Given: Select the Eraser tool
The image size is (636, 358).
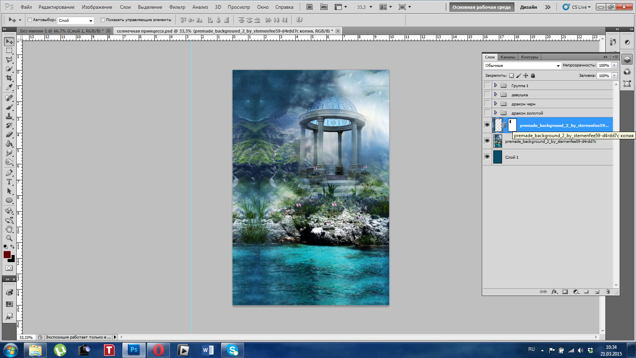Looking at the screenshot, I should pyautogui.click(x=9, y=134).
